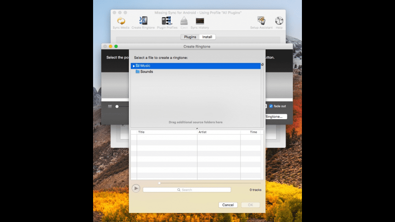395x222 pixels.
Task: Sort tracks by the Artist column
Action: tap(219, 132)
